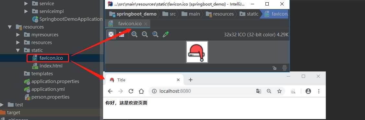Image resolution: width=365 pixels, height=120 pixels.
Task: Open the browser profile avatar
Action: [308, 91]
